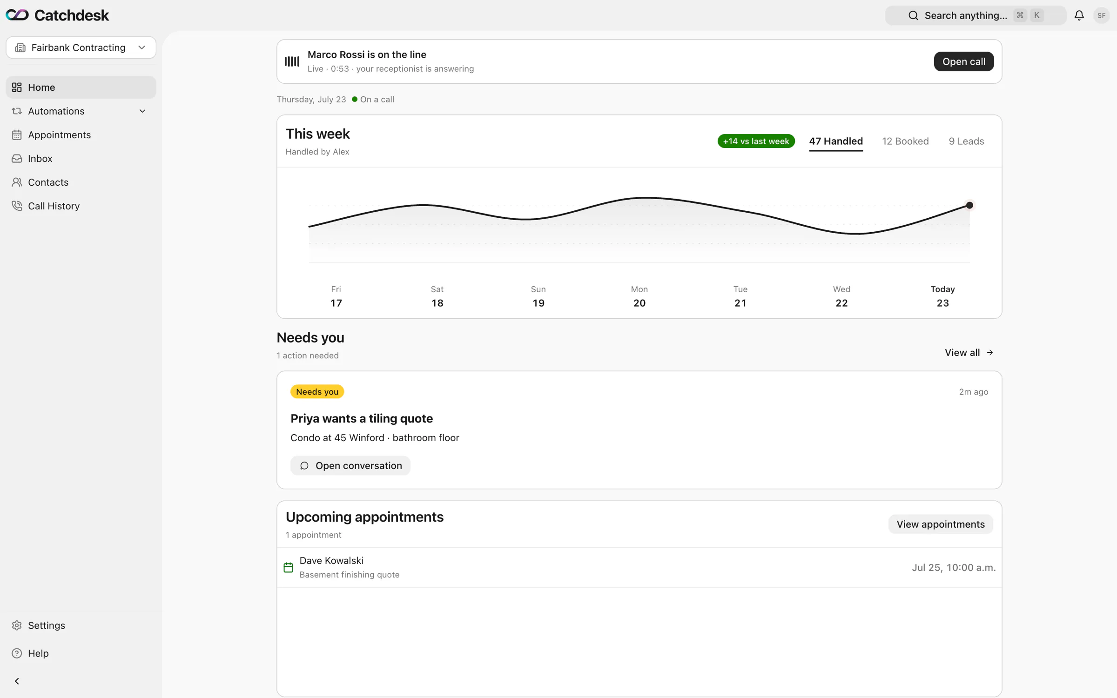Open the Inbox page
Viewport: 1117px width, 698px height.
click(x=81, y=159)
